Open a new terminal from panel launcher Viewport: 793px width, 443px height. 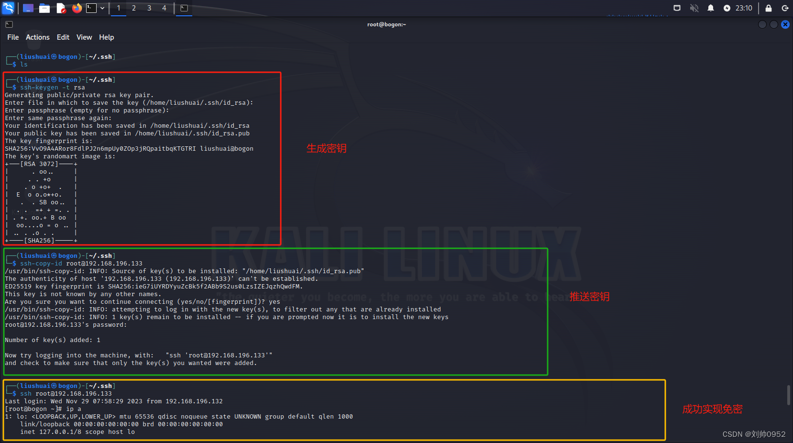click(91, 8)
